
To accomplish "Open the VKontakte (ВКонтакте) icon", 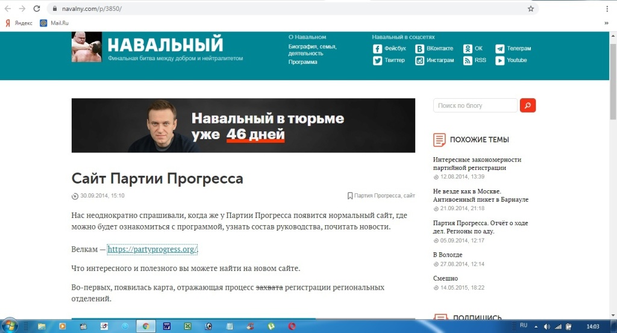I will (x=419, y=49).
